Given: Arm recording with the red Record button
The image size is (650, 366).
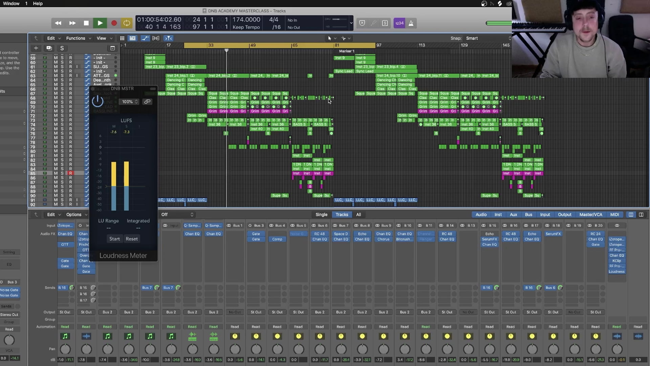Looking at the screenshot, I should click(x=114, y=23).
